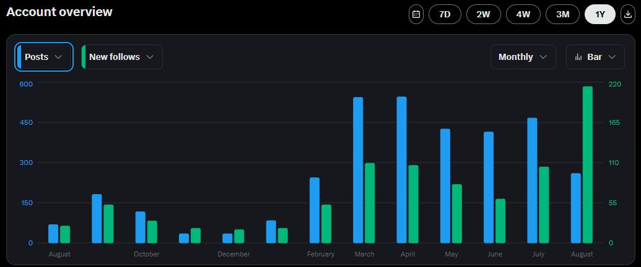Click the April blue Posts bar
The width and height of the screenshot is (641, 267).
coord(401,170)
